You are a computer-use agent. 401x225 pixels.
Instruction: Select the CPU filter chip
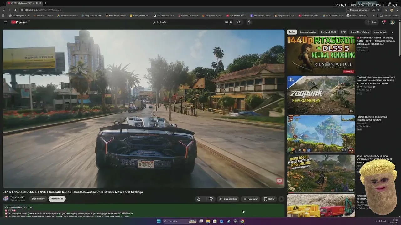click(343, 32)
